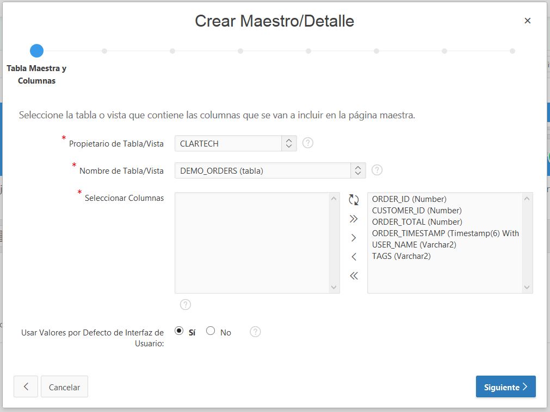
Task: Click the Tabla Maestra y Columnas step
Action: (36, 74)
